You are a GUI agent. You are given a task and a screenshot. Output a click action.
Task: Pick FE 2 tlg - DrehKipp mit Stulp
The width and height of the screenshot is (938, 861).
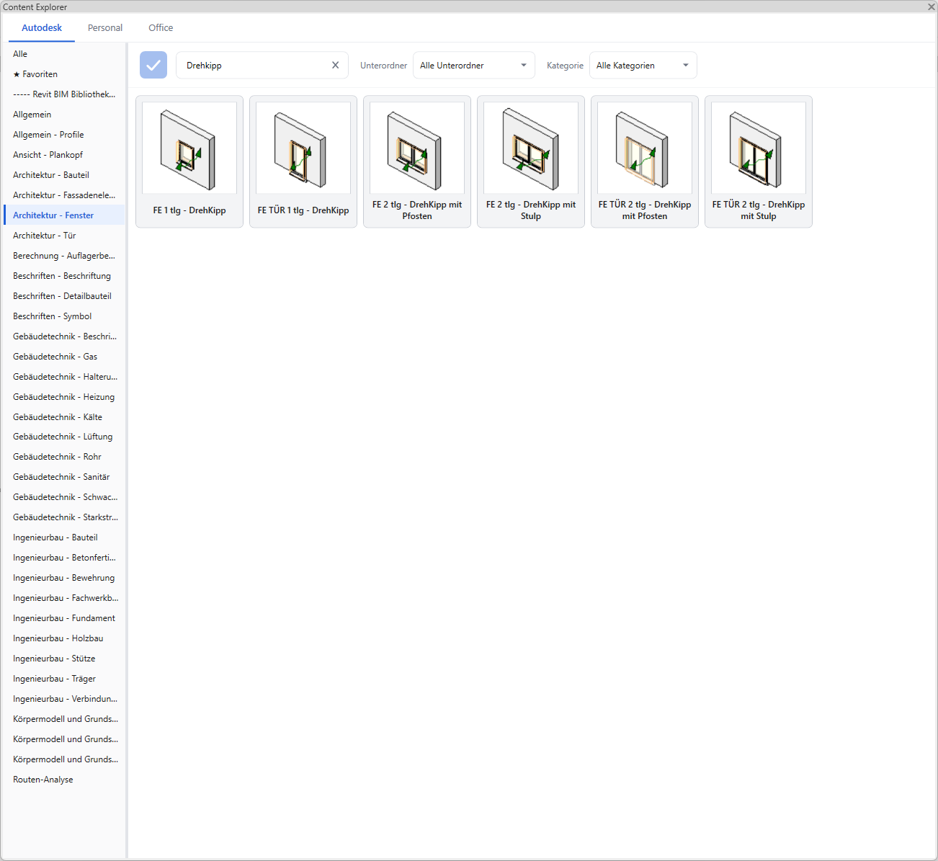coord(531,161)
